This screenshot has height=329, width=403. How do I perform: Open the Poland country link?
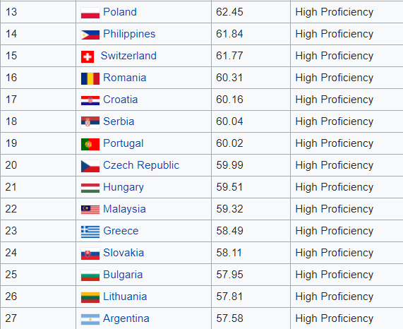[x=120, y=12]
